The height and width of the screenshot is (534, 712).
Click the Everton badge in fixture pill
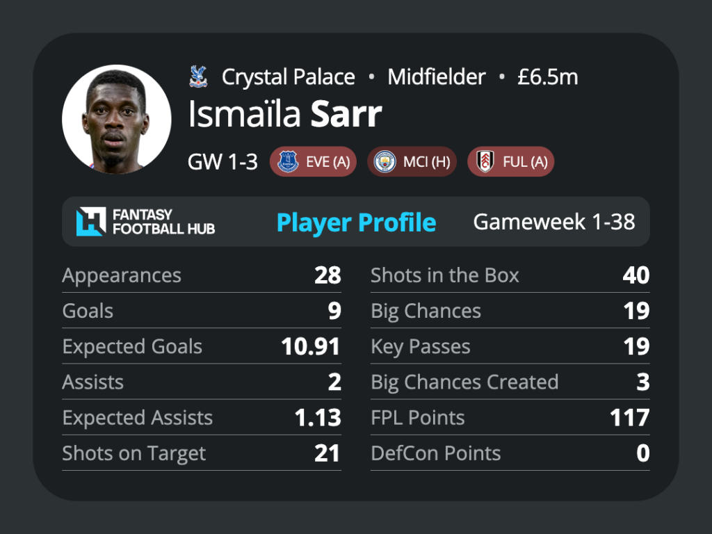click(287, 161)
